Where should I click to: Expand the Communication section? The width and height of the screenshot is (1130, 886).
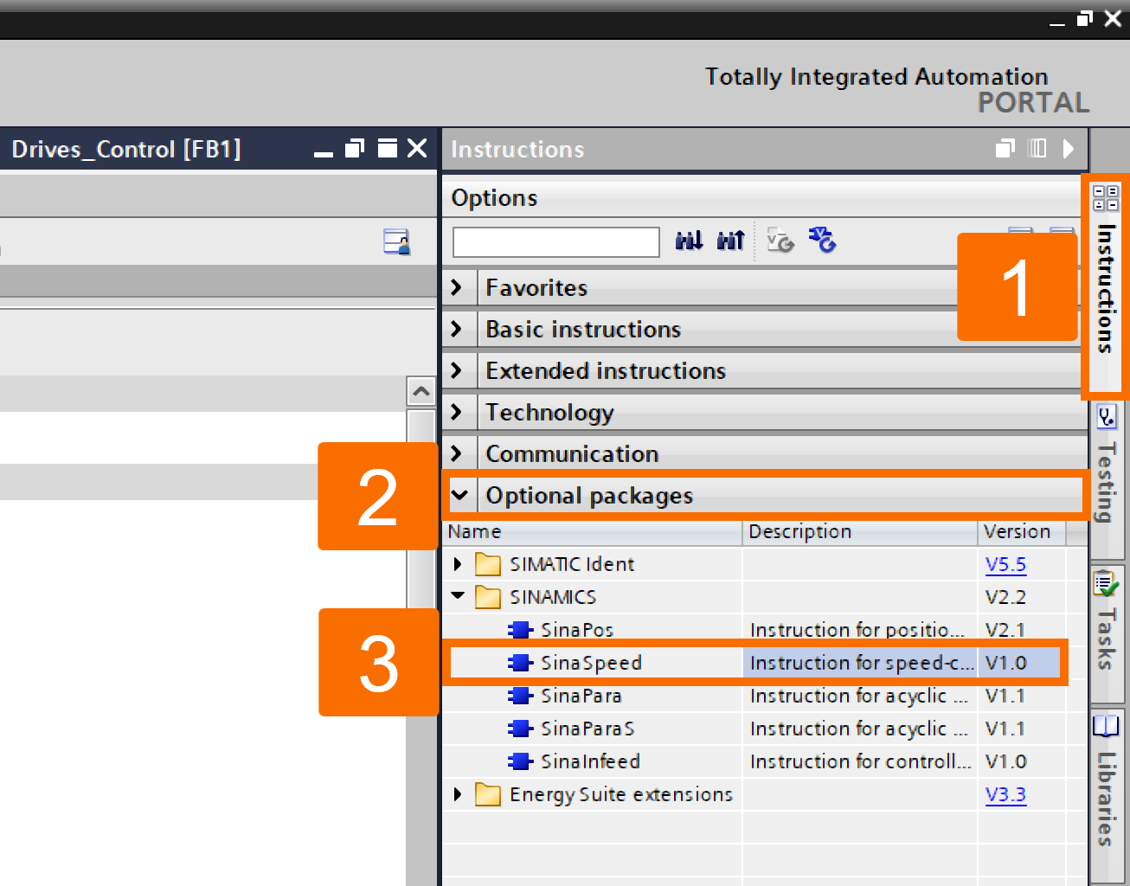click(457, 453)
